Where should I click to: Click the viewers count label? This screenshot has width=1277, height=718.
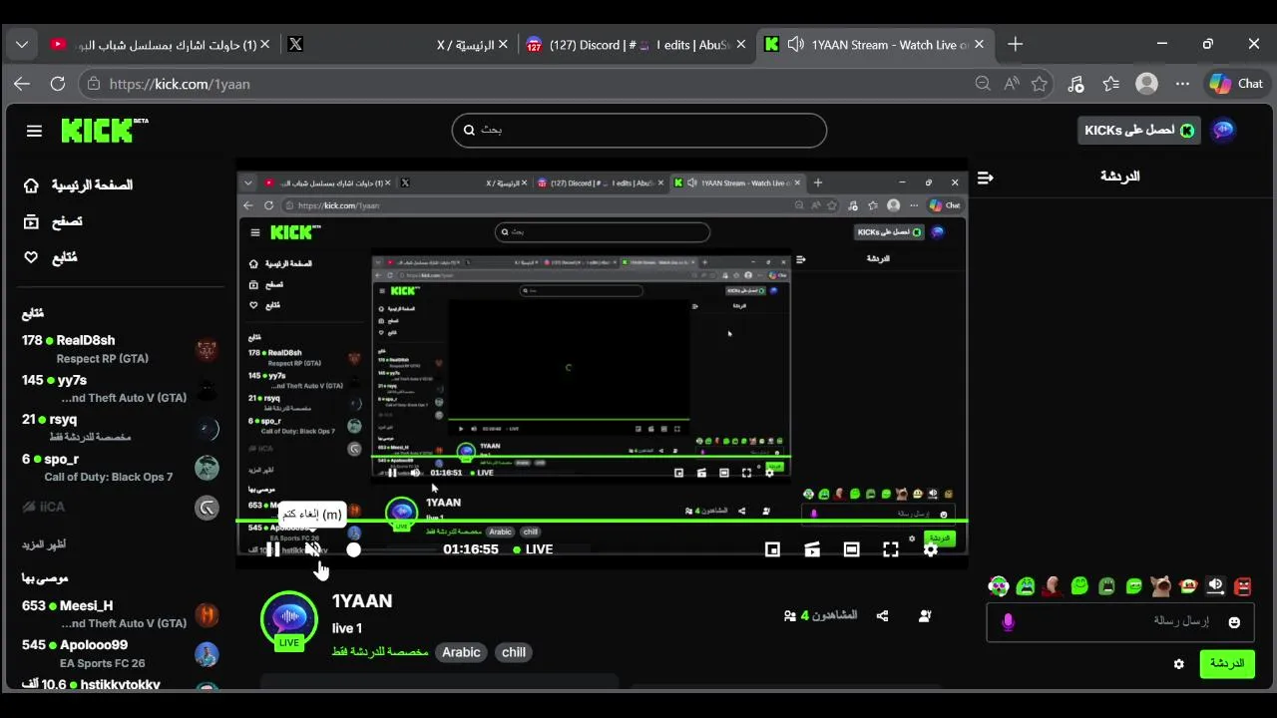click(821, 615)
